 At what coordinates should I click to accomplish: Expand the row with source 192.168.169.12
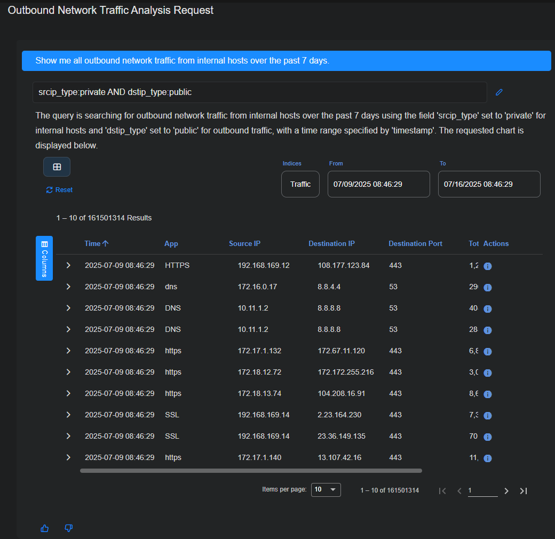[x=68, y=265]
